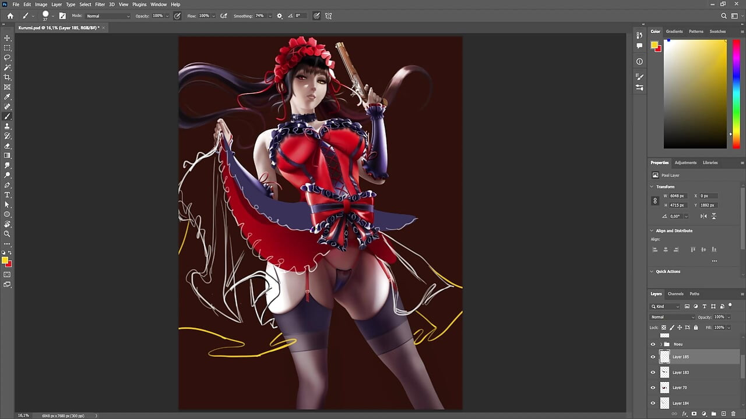This screenshot has height=419, width=746.
Task: Toggle pressure for opacity button
Action: pyautogui.click(x=177, y=16)
